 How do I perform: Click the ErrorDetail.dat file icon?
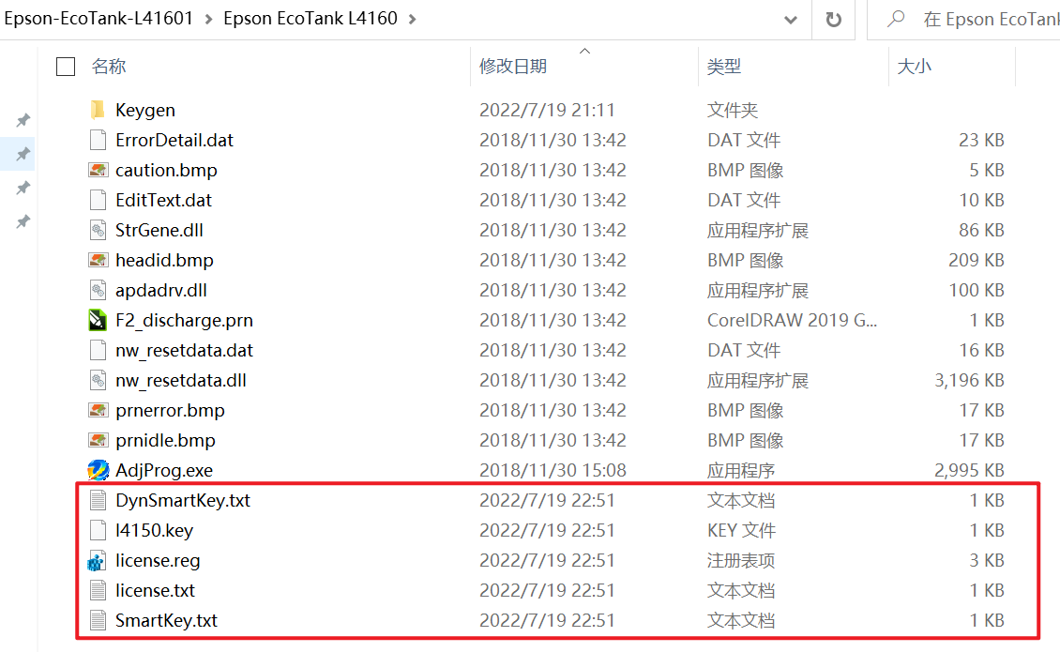click(98, 140)
